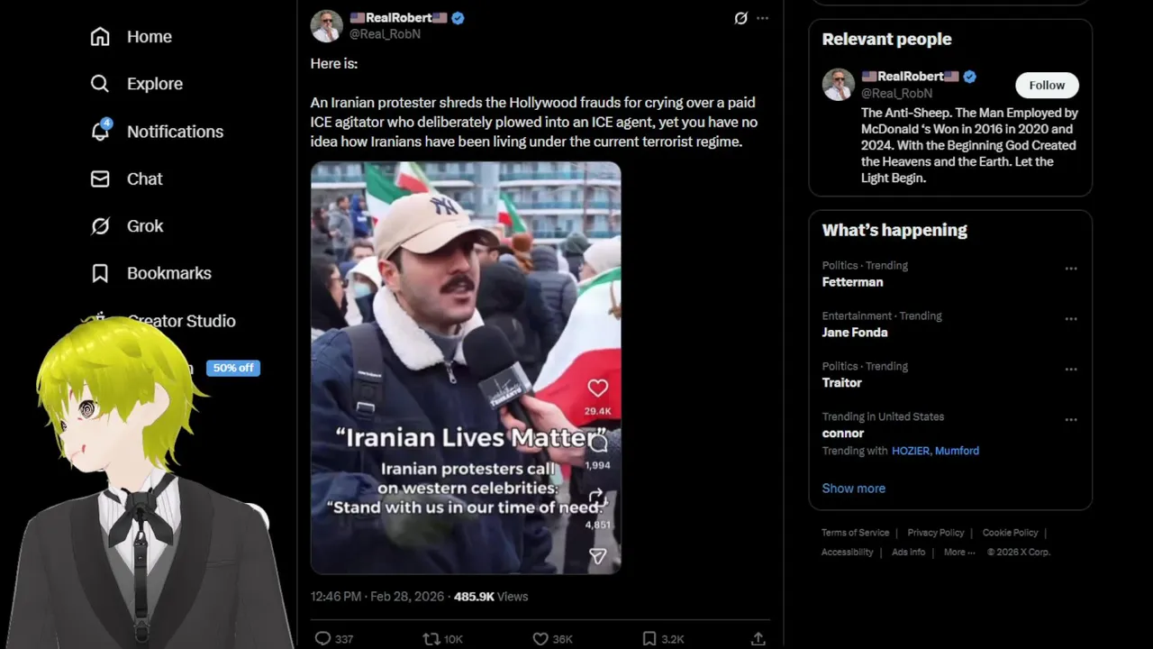Follow the RealRobert account

click(1047, 85)
